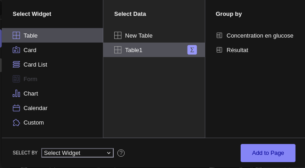
Task: Click the Card widget icon
Action: (x=16, y=50)
